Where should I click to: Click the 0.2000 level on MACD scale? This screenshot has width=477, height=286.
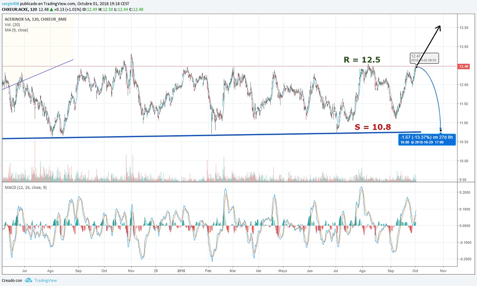coord(465,192)
